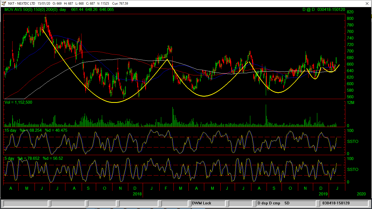Screen dimensions: 372x209
Task: Click the 640 price axis label
Action: click(x=350, y=71)
